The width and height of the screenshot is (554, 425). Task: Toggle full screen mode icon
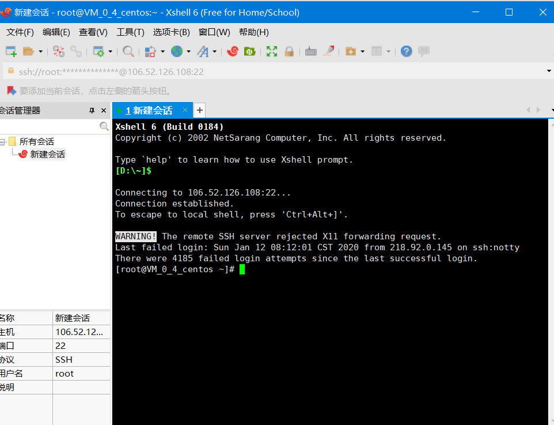[x=272, y=51]
